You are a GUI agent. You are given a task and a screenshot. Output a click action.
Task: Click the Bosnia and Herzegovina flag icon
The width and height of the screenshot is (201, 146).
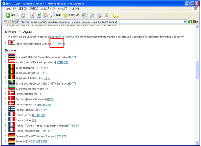[x=12, y=82]
